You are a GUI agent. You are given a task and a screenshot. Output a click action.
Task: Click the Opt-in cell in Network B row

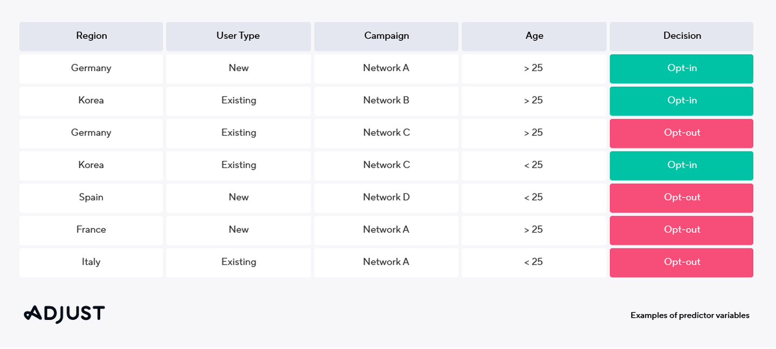pos(682,101)
